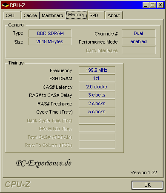Click the FSB:DRAM label
The width and height of the screenshot is (166, 193).
[61, 79]
